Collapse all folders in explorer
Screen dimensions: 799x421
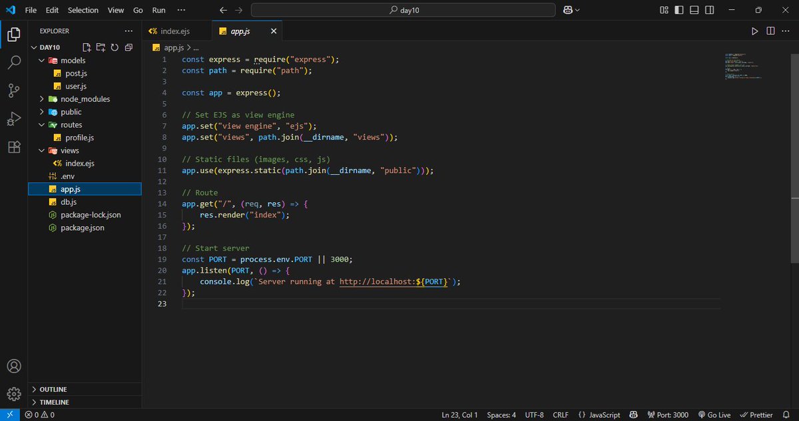click(x=129, y=47)
